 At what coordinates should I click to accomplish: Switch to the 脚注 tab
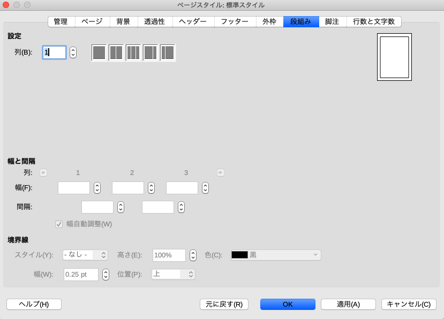(x=333, y=21)
